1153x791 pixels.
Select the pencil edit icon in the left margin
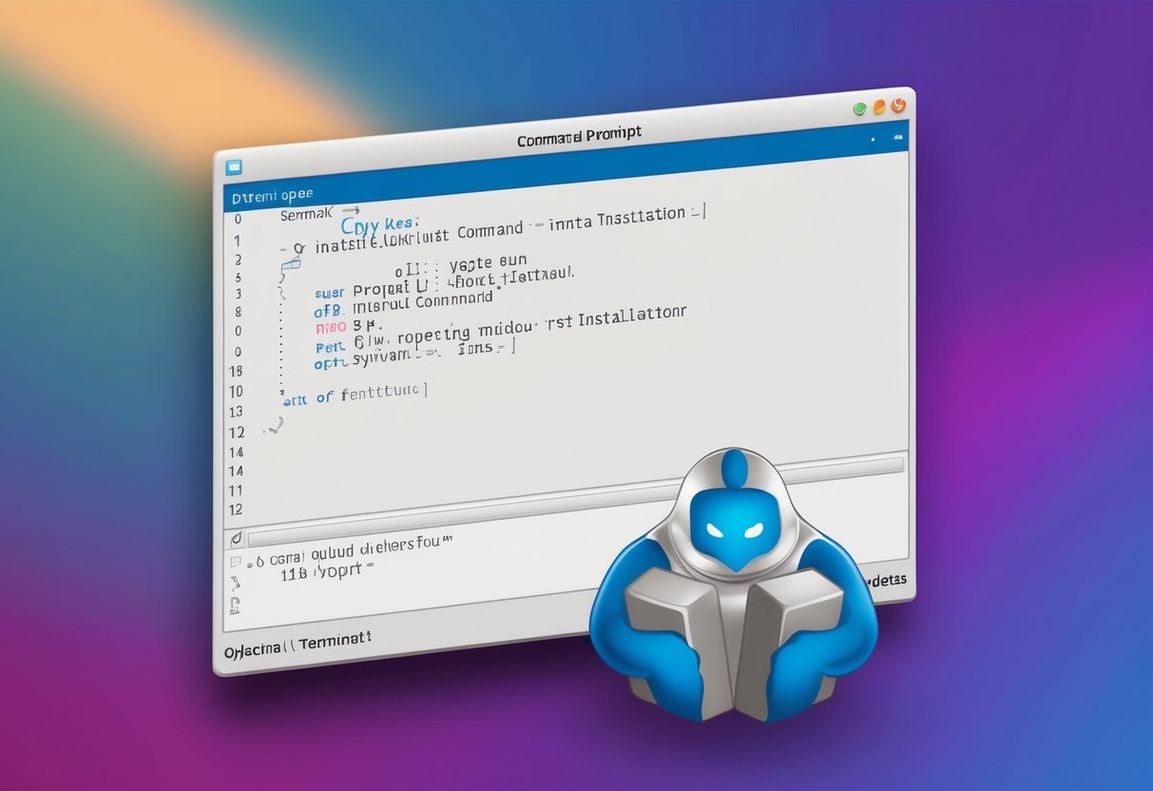coord(236,537)
